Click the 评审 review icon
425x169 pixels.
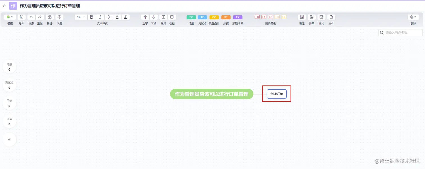(312, 17)
